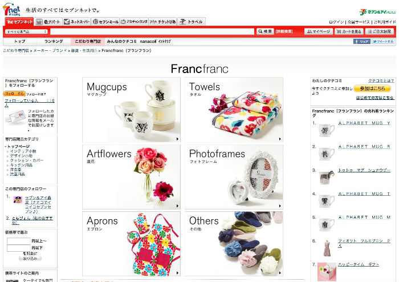
Task: Open the Mugcups category banner
Action: (131, 110)
